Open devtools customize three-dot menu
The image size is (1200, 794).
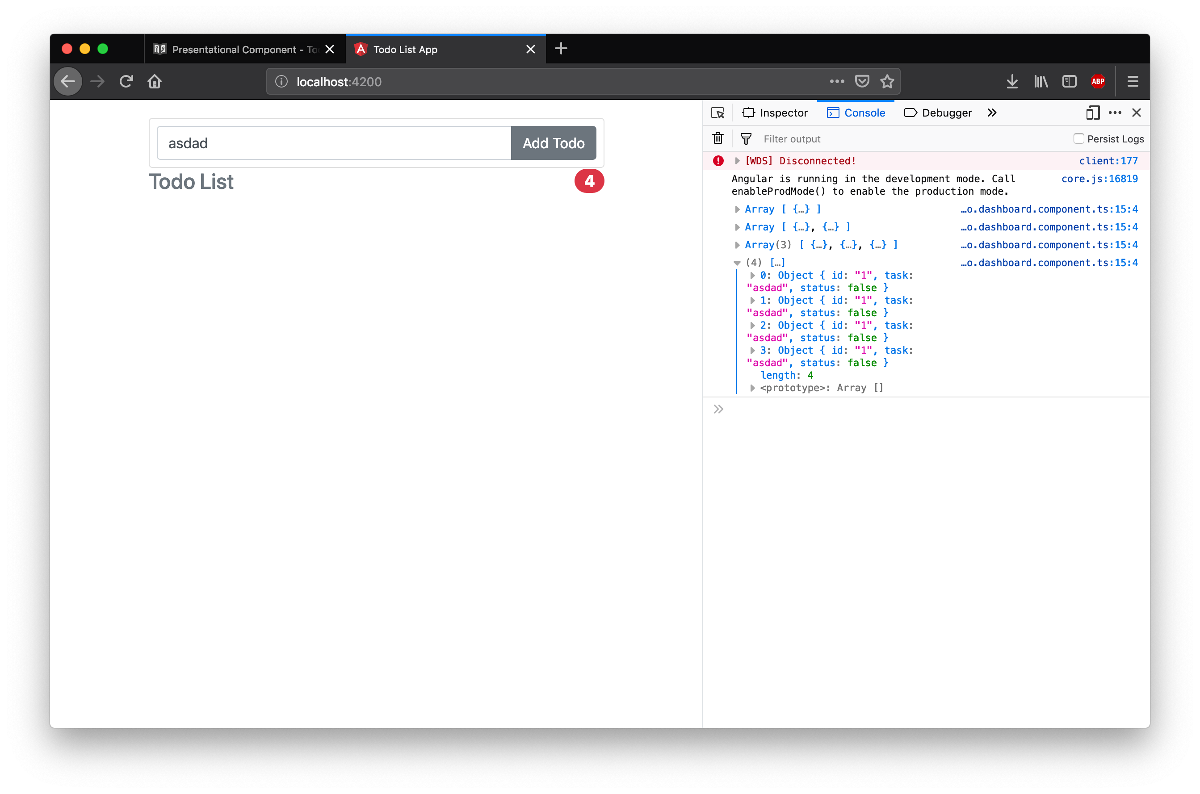pos(1115,113)
